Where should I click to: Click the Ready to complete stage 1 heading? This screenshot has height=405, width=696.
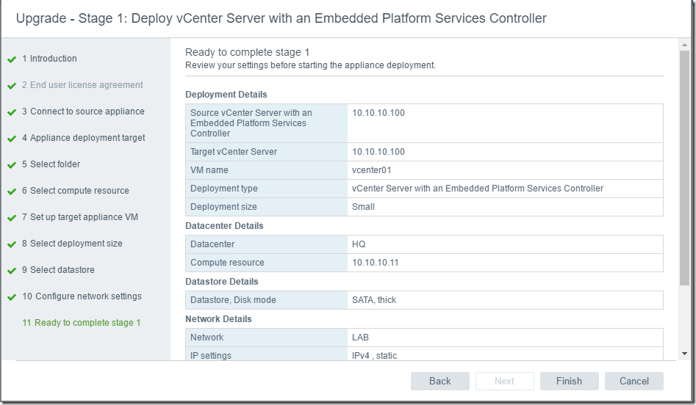[247, 52]
